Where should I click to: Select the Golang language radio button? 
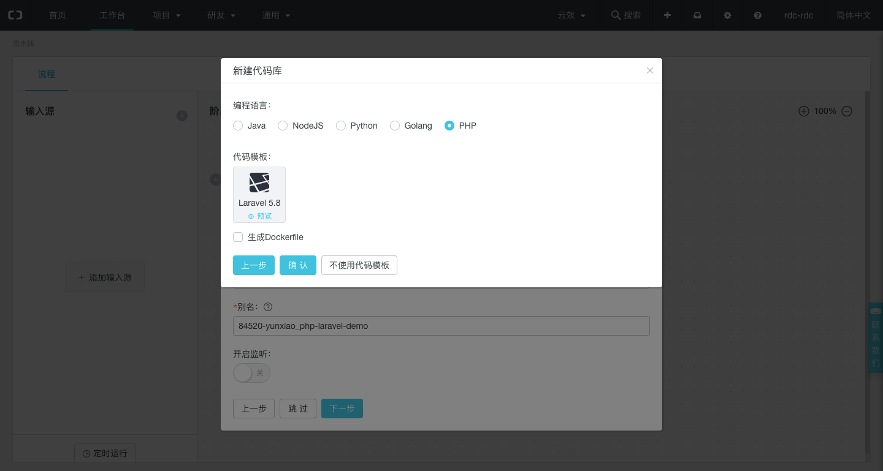[395, 126]
